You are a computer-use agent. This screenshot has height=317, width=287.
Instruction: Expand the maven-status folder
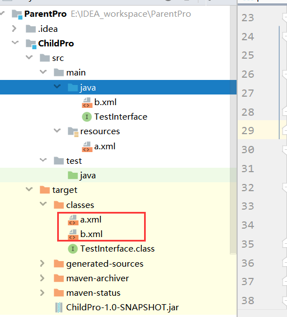42,292
